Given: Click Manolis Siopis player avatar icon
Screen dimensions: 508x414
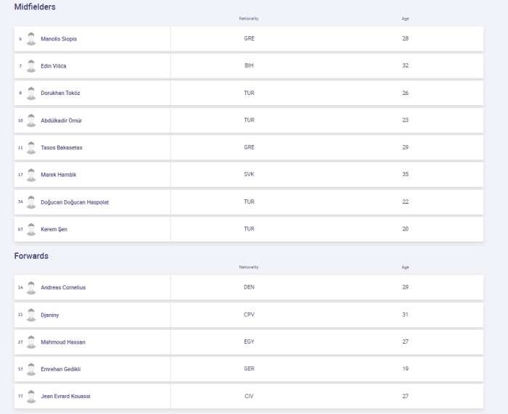Looking at the screenshot, I should pyautogui.click(x=31, y=39).
